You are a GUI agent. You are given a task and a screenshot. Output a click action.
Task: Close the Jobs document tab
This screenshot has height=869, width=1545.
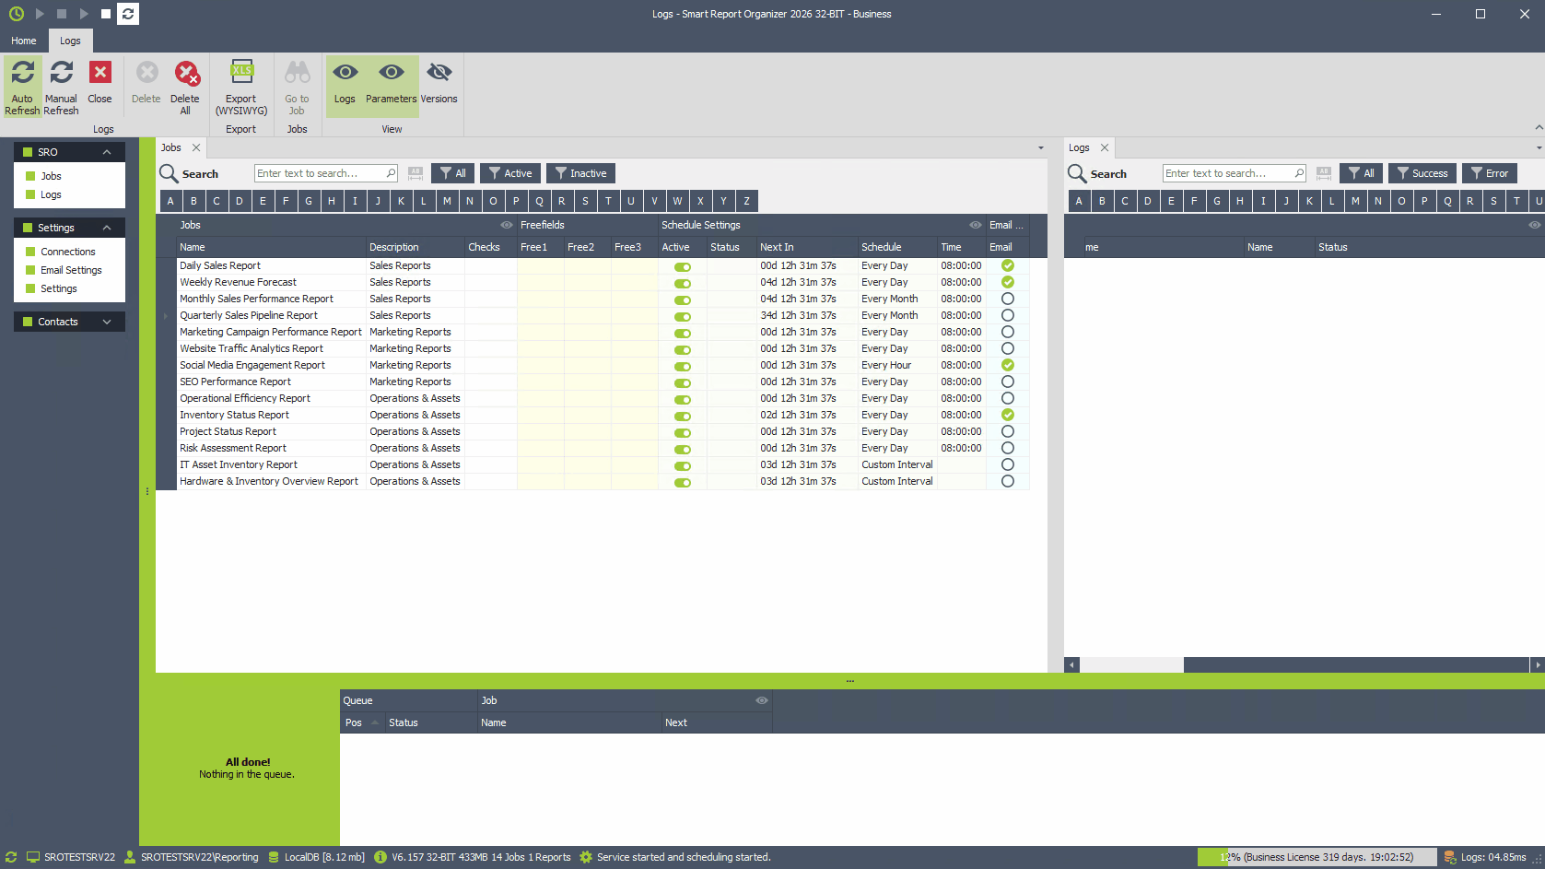pos(196,147)
